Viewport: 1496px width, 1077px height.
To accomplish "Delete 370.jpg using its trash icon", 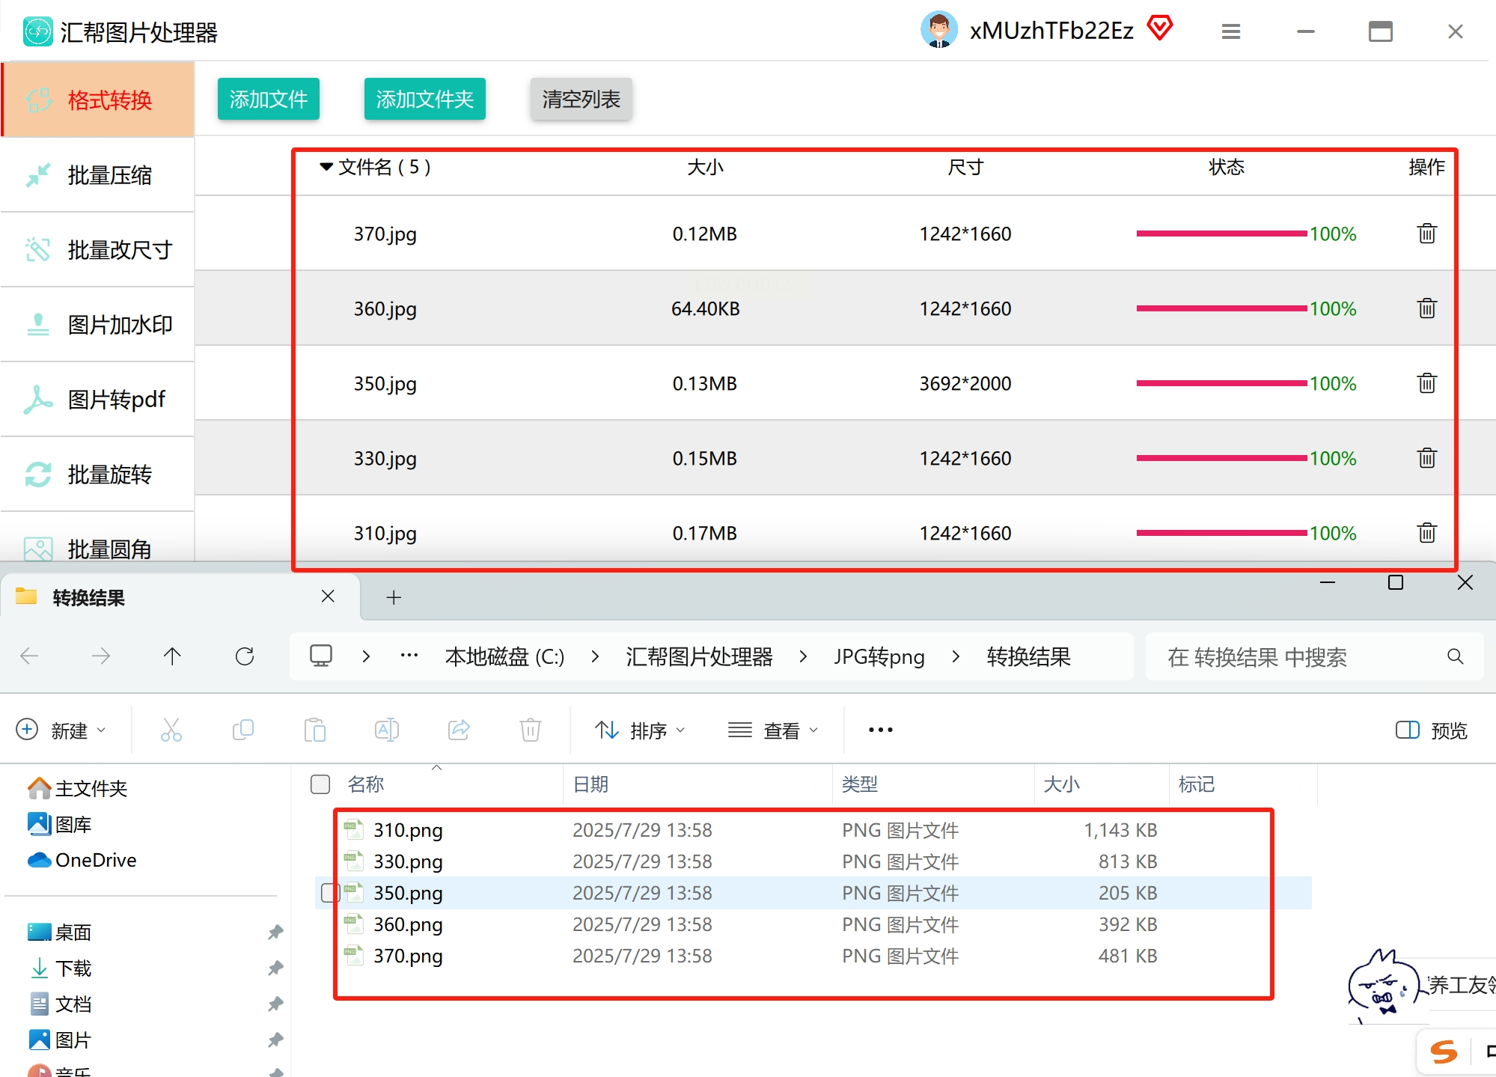I will (1426, 234).
